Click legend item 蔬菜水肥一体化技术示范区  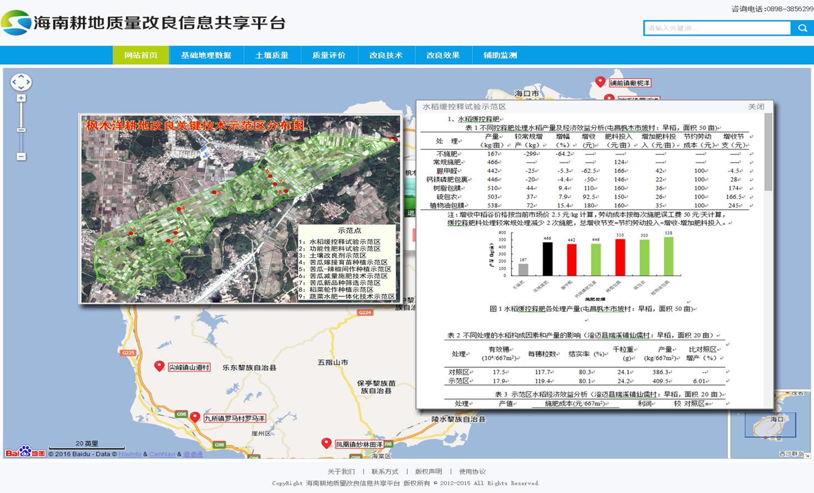[347, 296]
